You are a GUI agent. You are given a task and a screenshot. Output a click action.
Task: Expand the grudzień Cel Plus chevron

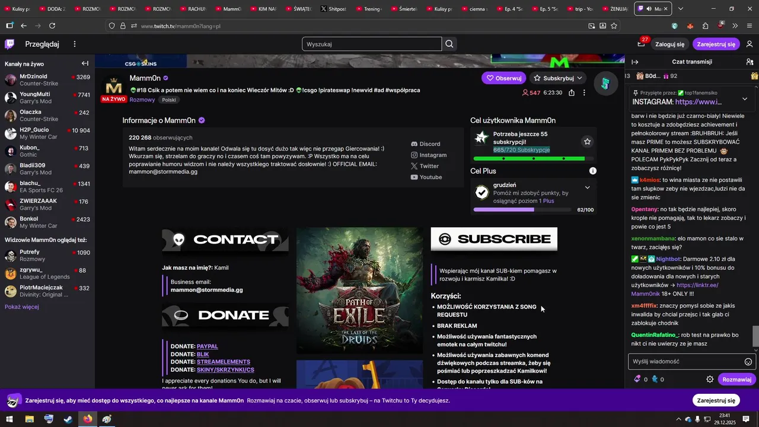tap(587, 187)
